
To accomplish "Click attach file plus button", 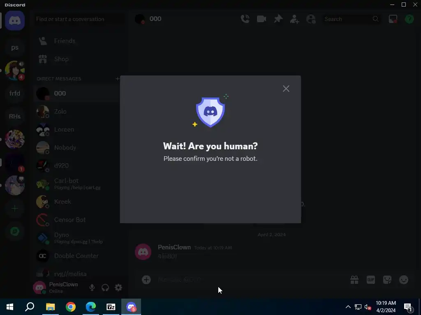I will point(146,280).
